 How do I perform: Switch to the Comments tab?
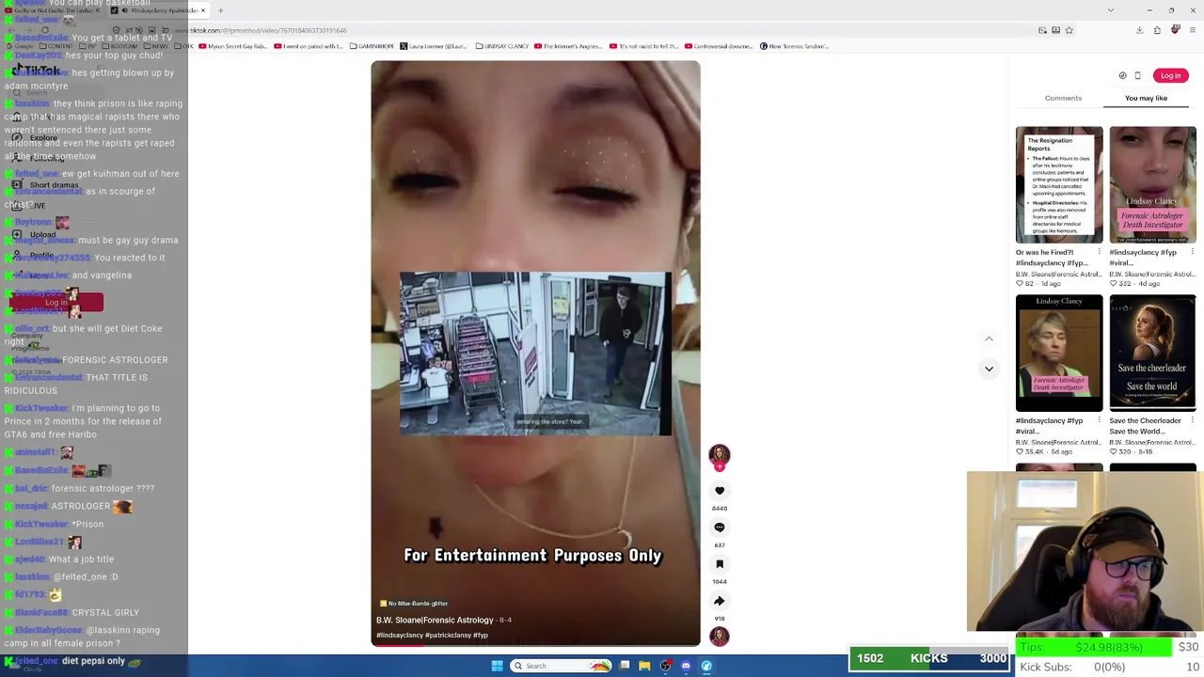[x=1063, y=98]
